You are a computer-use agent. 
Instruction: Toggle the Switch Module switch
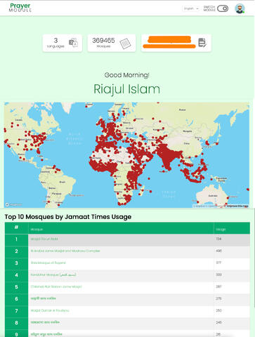223,8
